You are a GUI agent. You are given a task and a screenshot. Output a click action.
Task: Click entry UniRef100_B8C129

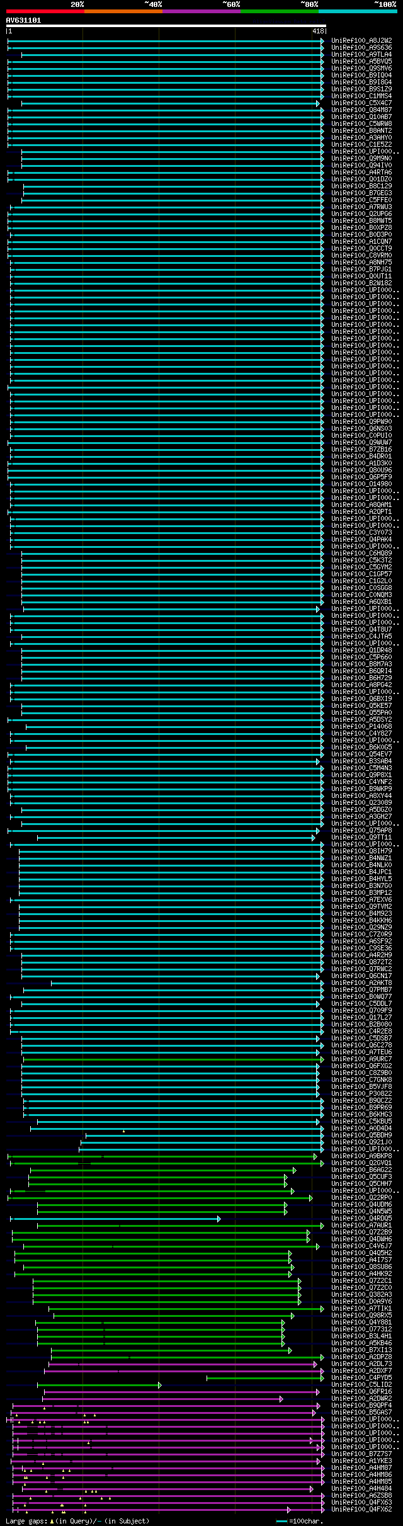[x=361, y=186]
